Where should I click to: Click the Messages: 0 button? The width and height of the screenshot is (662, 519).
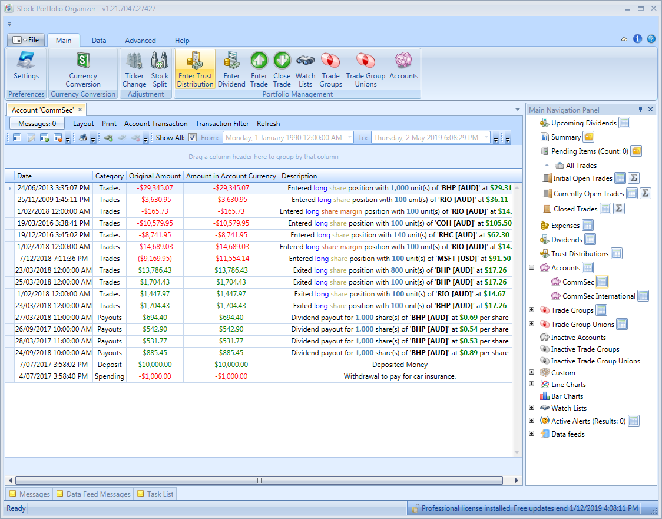(37, 123)
